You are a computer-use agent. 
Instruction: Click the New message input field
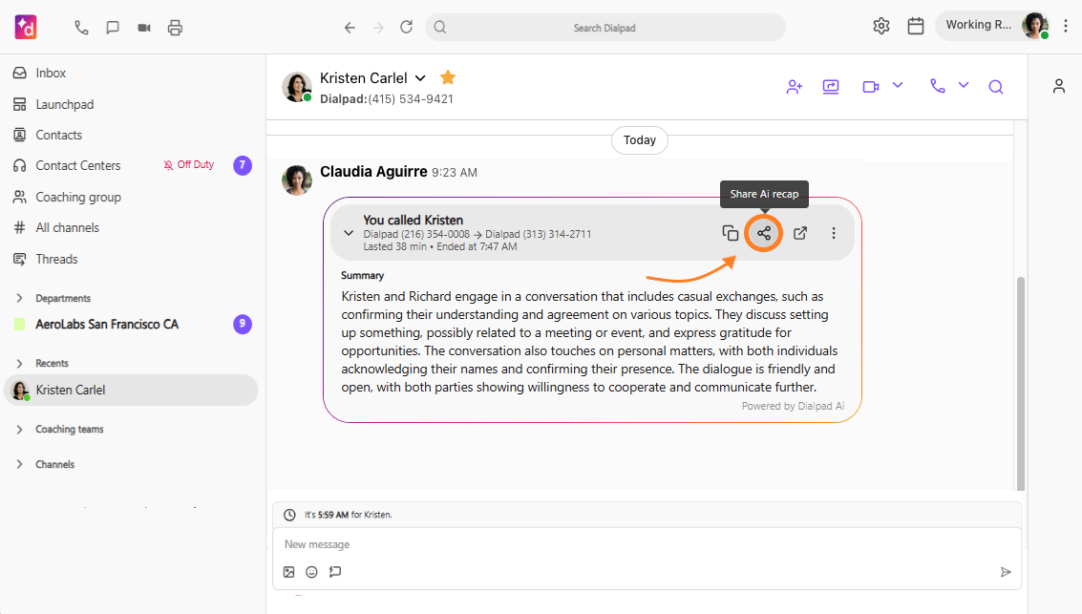[x=647, y=544]
